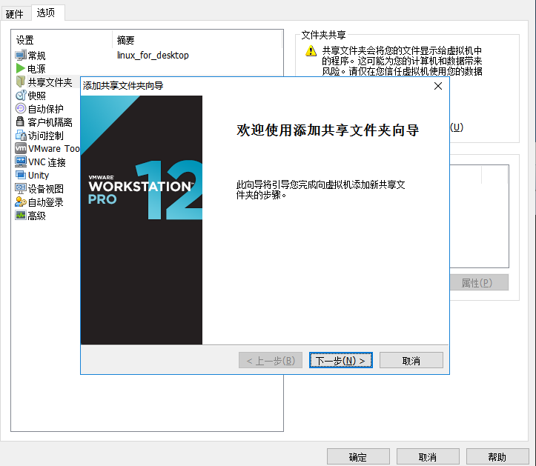Click the 共享文件夹 shared folders icon

tap(21, 81)
